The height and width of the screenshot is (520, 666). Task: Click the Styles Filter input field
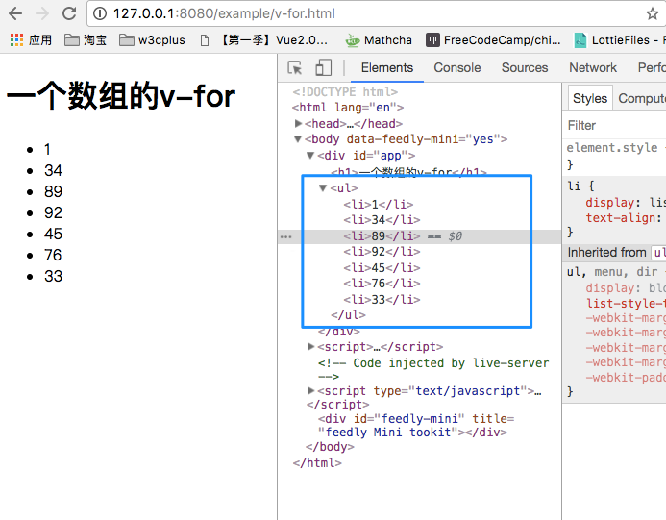point(616,125)
